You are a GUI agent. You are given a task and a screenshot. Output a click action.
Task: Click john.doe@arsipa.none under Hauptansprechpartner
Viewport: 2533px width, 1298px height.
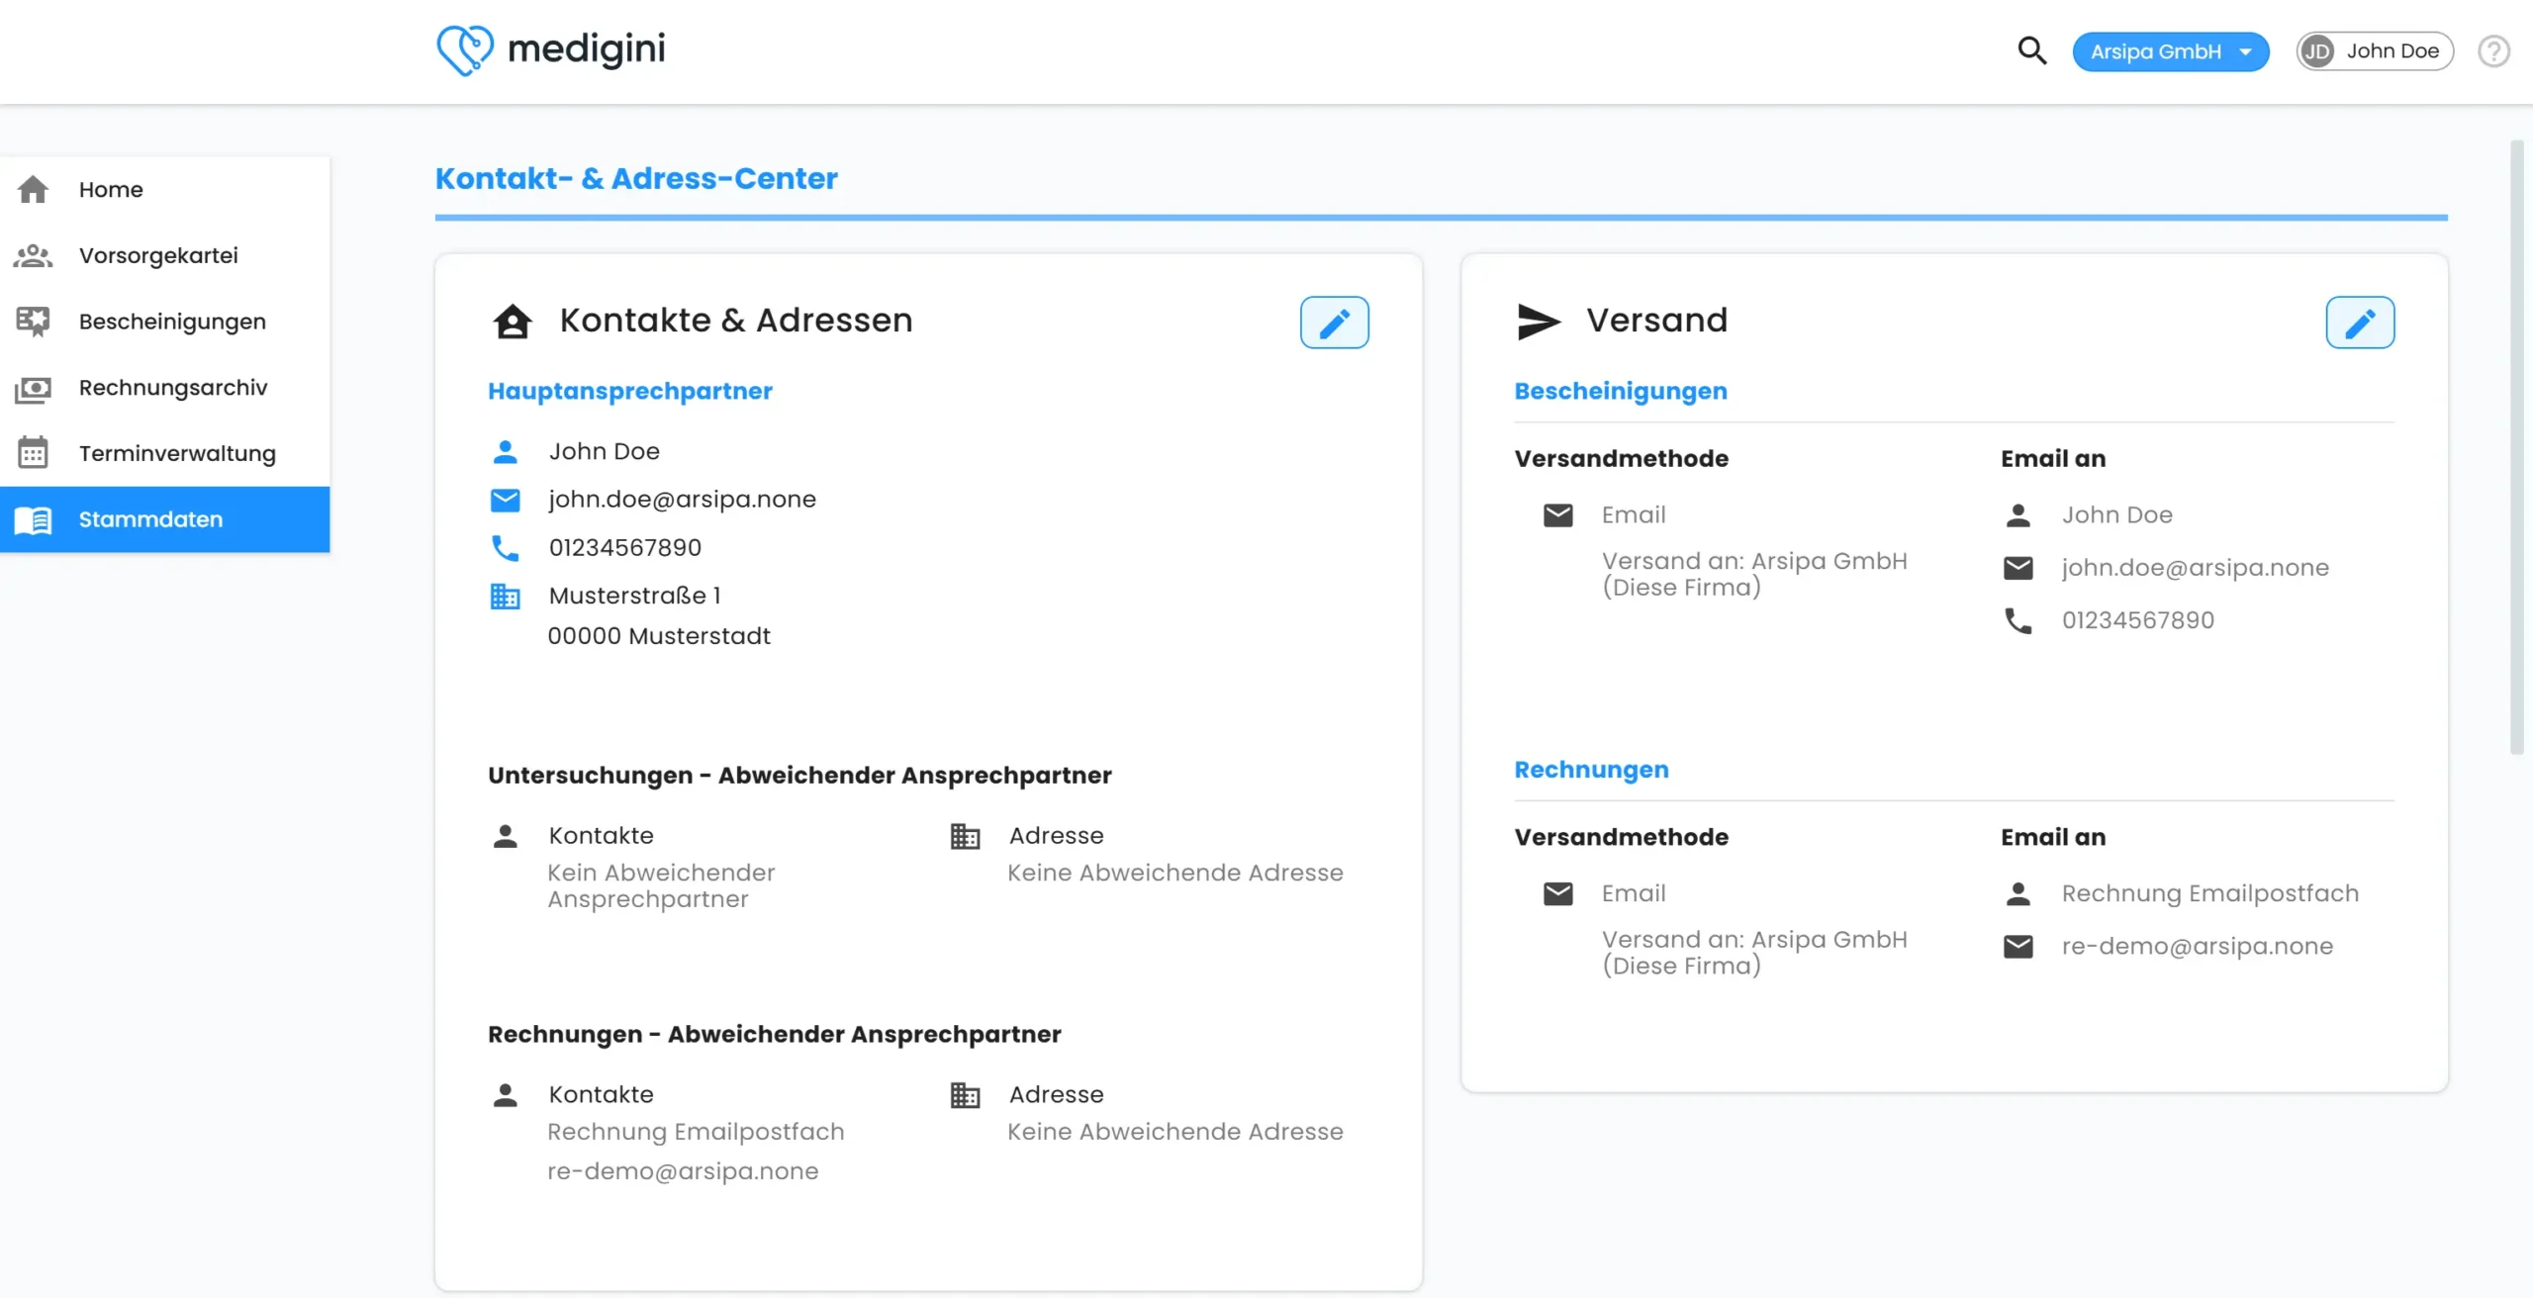coord(682,500)
